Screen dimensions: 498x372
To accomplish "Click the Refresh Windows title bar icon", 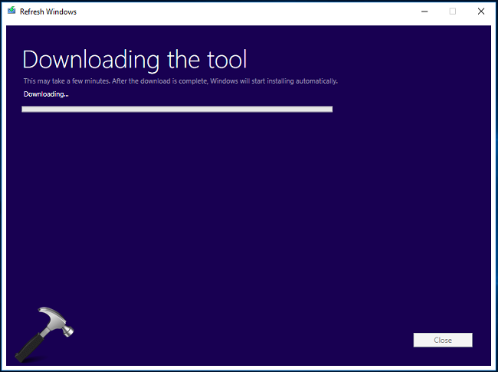I will click(x=11, y=11).
